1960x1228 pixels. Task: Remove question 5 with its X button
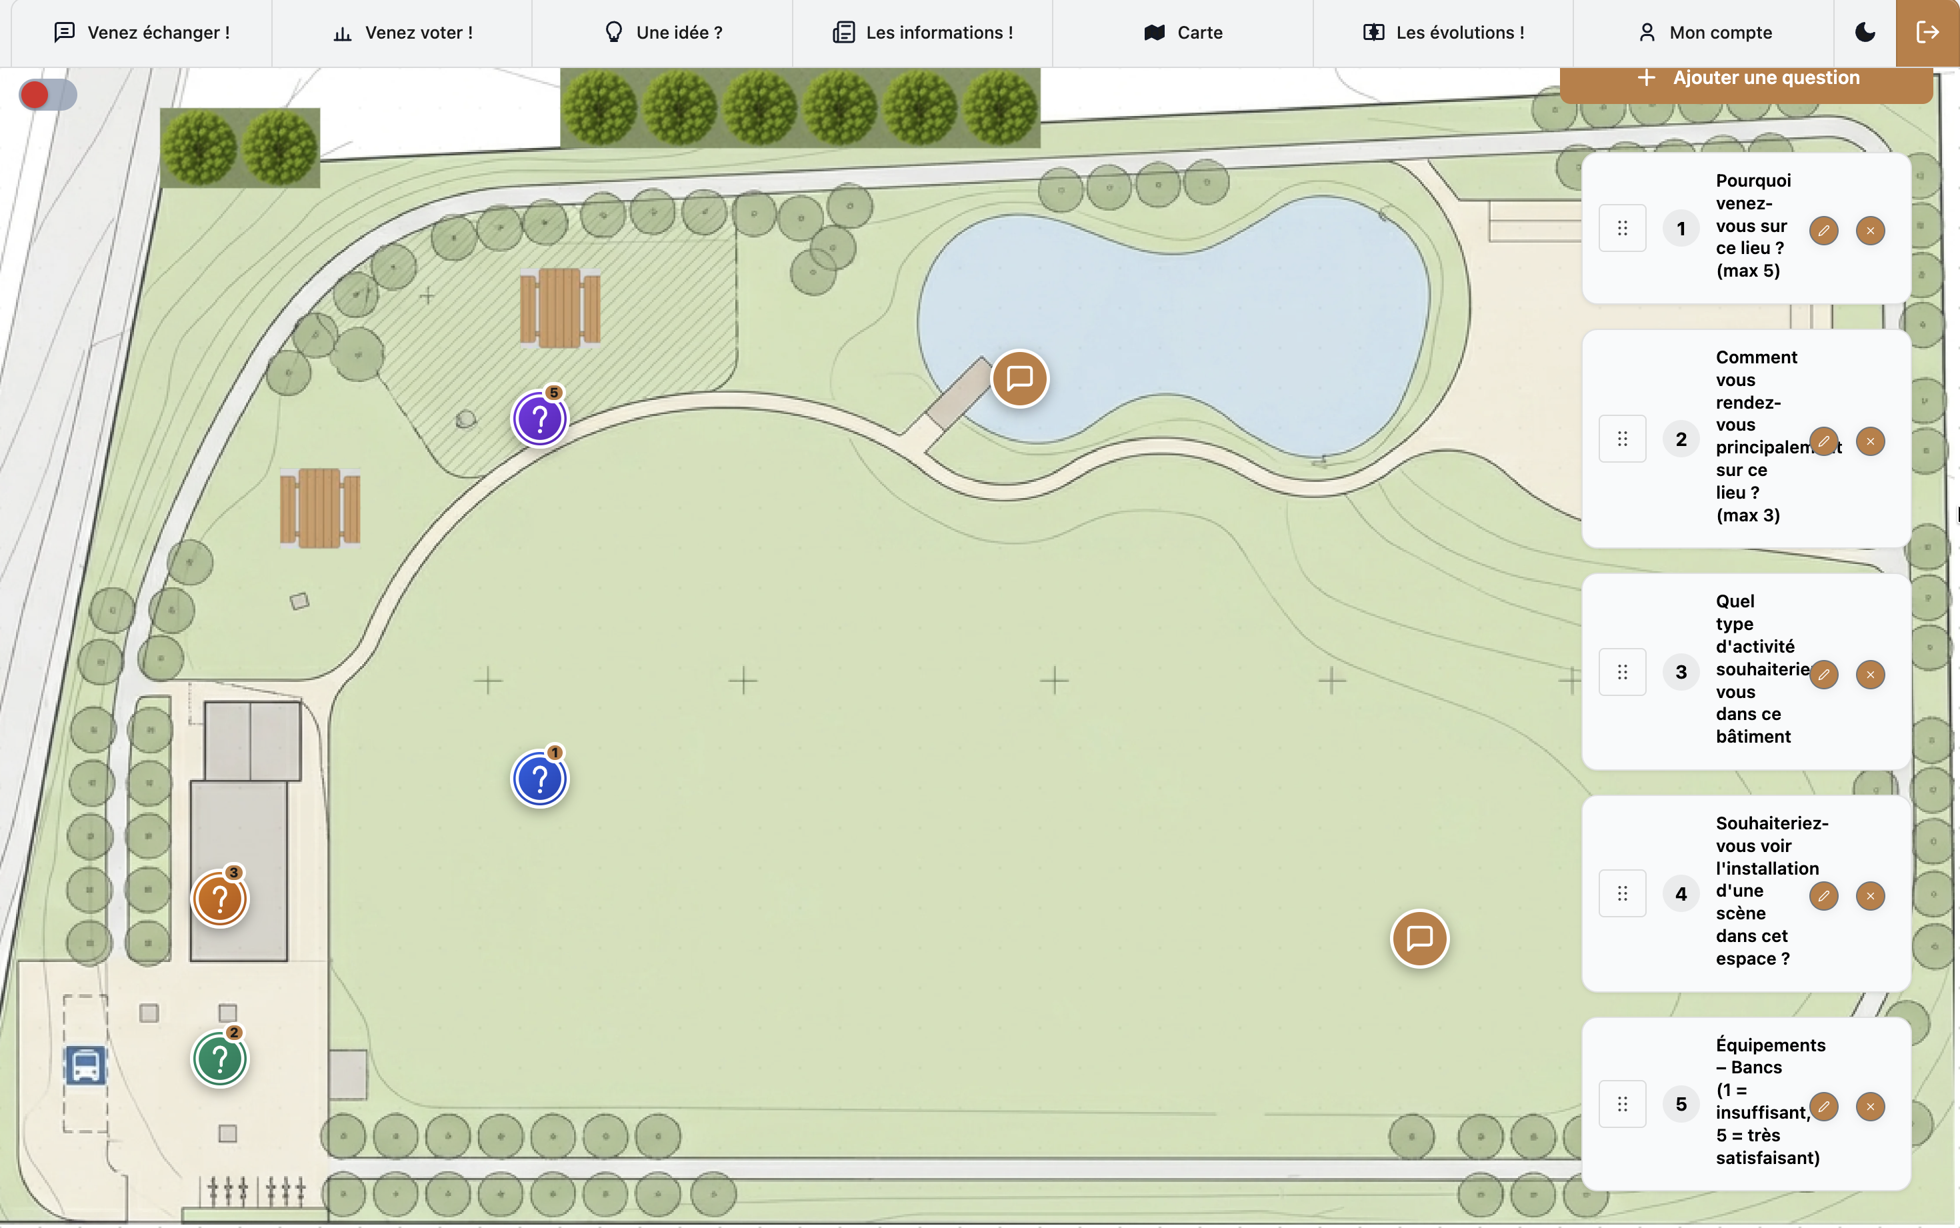point(1870,1106)
